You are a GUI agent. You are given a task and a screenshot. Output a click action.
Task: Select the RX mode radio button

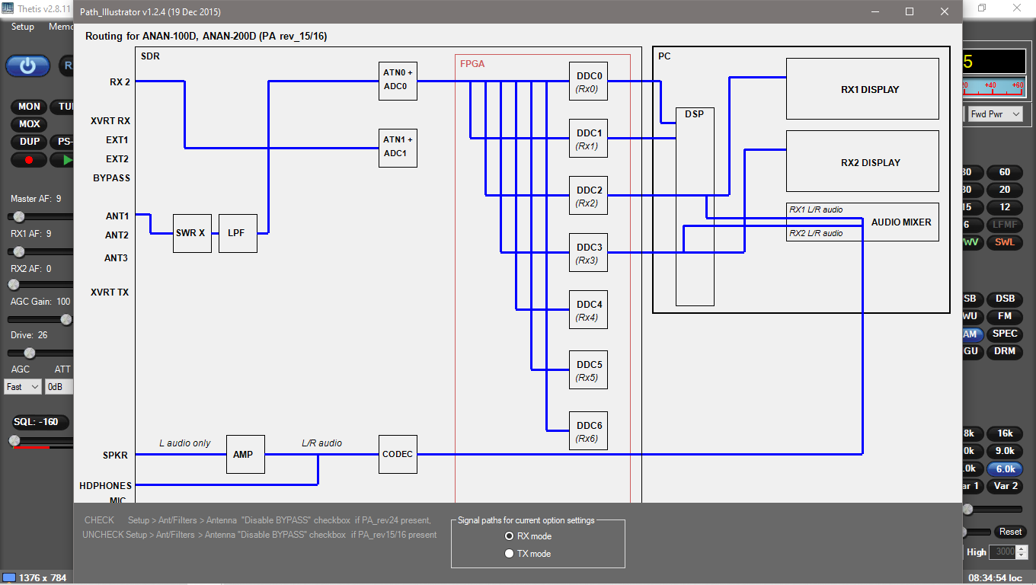(x=510, y=536)
